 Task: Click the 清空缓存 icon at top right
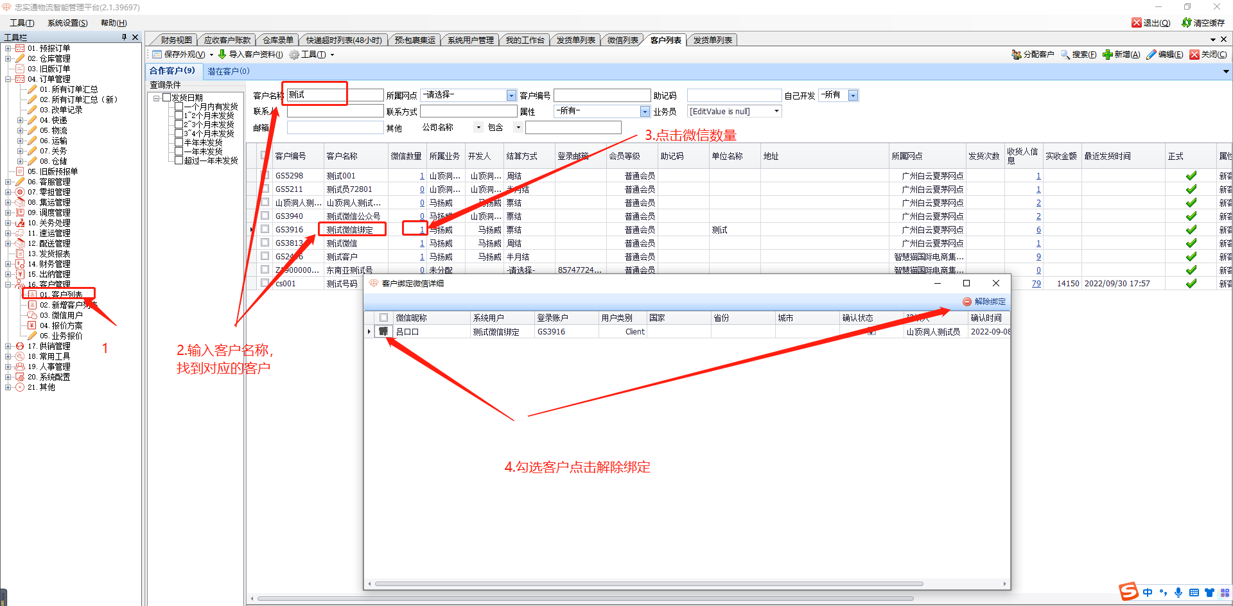coord(1187,22)
